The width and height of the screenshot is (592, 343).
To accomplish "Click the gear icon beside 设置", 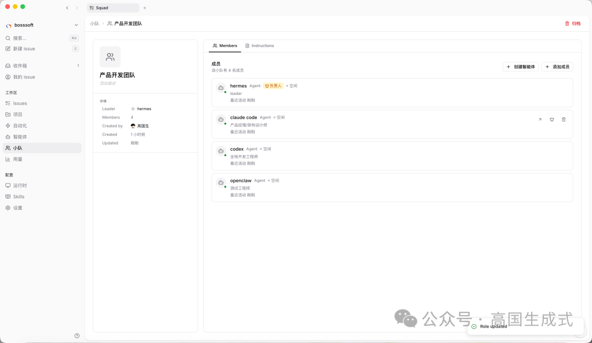I will (x=8, y=208).
